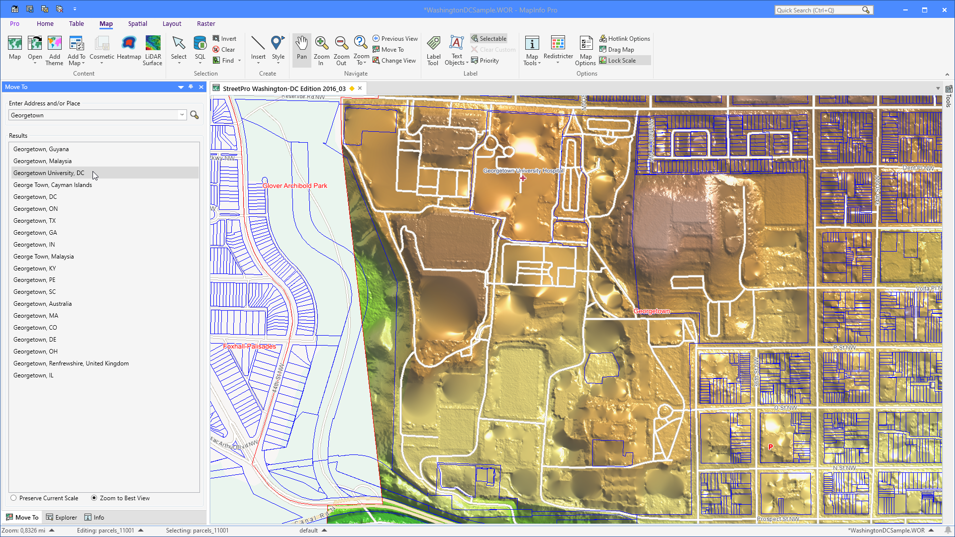The width and height of the screenshot is (955, 537).
Task: Run the address search with the magnifier button
Action: pos(194,115)
